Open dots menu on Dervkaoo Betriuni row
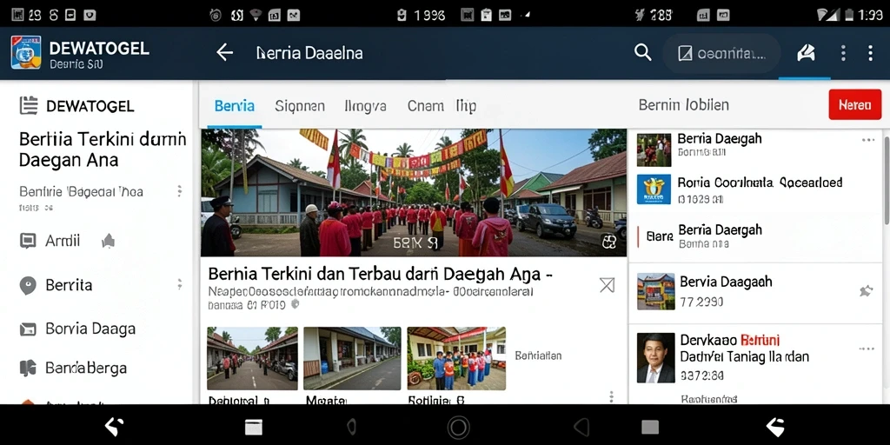Screen dimensions: 890x445 click(x=867, y=349)
